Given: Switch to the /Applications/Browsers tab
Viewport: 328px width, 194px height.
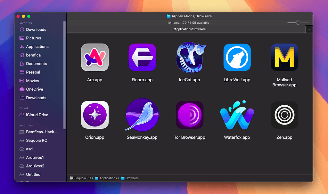Looking at the screenshot, I should 189,29.
